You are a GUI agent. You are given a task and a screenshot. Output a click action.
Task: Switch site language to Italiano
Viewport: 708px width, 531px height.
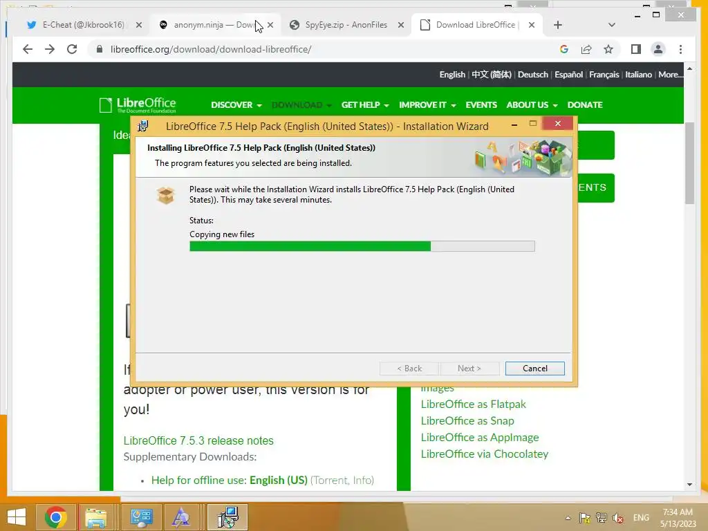tap(638, 75)
